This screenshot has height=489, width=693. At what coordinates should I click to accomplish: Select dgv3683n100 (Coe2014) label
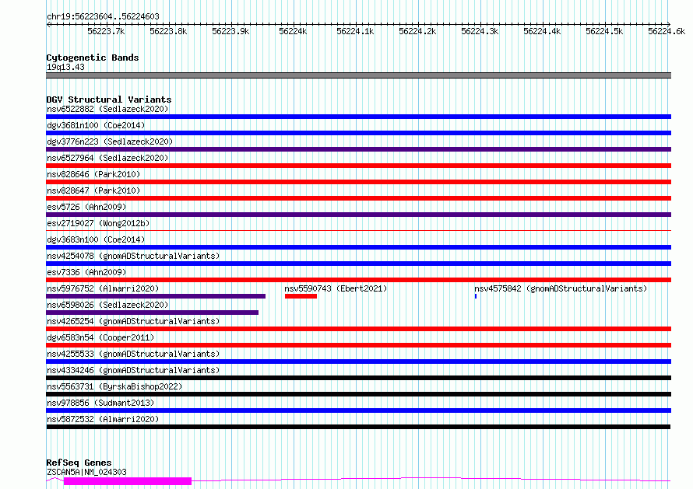point(96,239)
